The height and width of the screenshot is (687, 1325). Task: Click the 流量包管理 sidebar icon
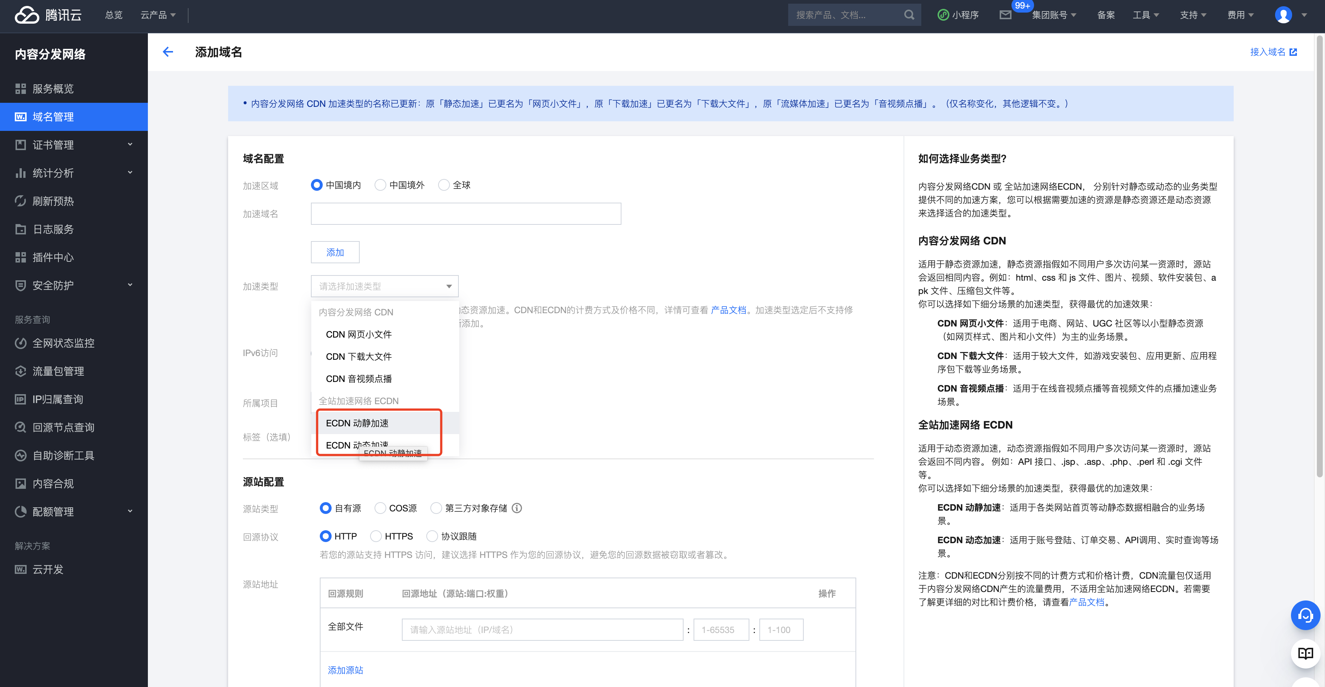21,371
